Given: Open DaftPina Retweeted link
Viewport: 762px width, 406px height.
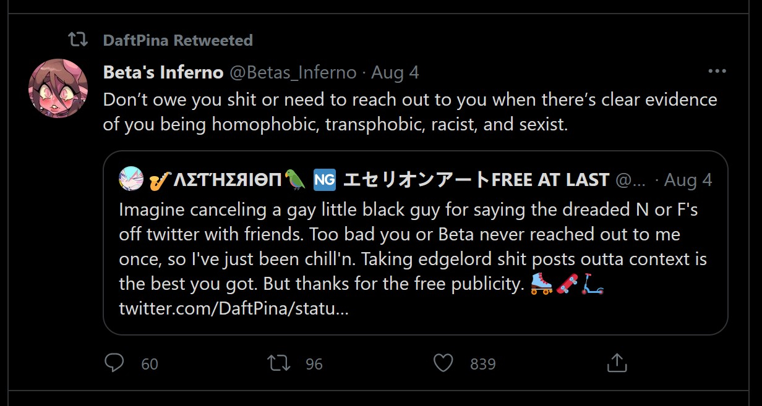Looking at the screenshot, I should (178, 40).
